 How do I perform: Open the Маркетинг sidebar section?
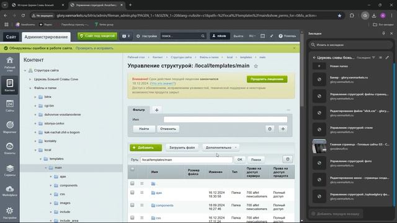coord(10,127)
